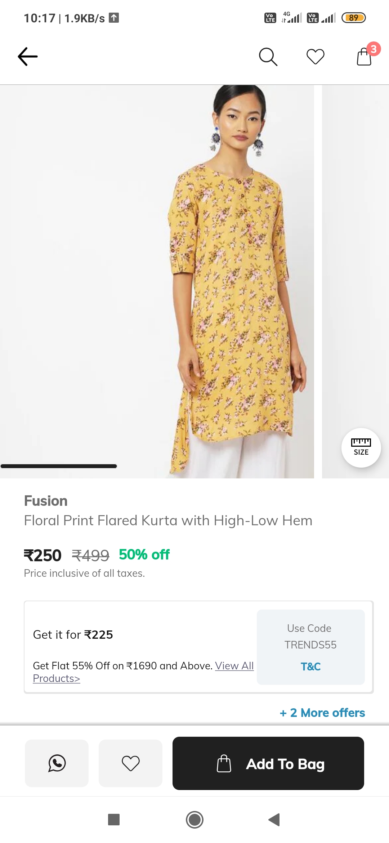
Task: Tap the Fusion brand name
Action: click(46, 501)
